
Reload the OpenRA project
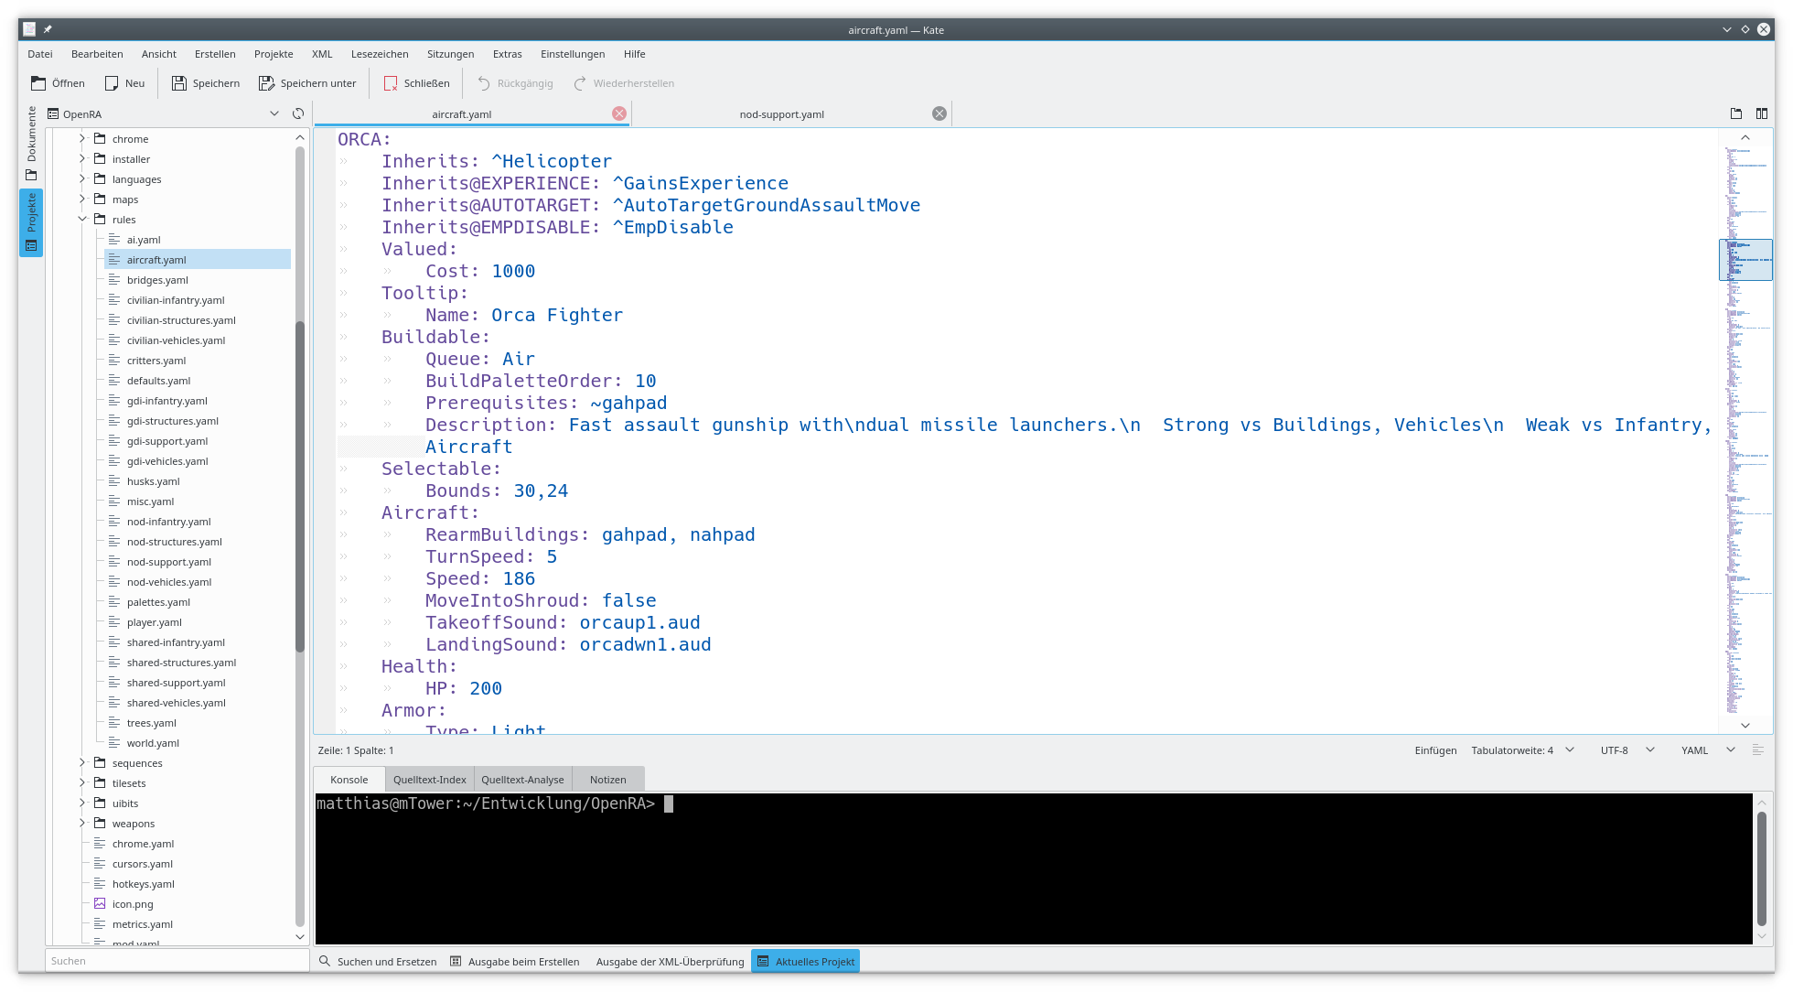(x=298, y=113)
